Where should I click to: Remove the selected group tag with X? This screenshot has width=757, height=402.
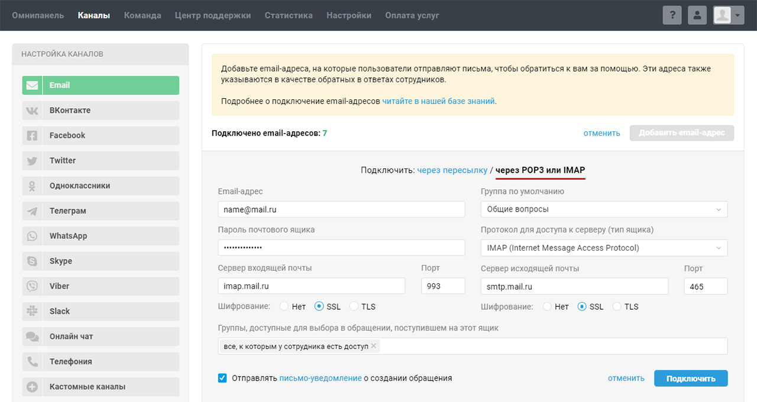coord(374,346)
